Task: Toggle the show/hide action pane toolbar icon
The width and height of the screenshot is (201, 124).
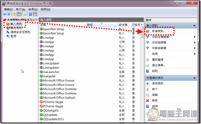Action: tap(35, 14)
